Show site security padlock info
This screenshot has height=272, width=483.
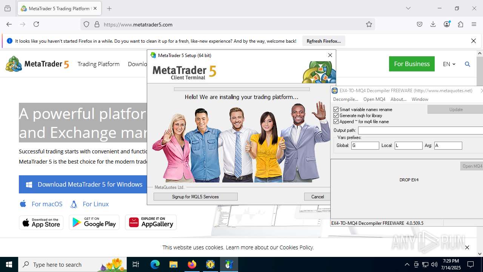click(x=97, y=24)
